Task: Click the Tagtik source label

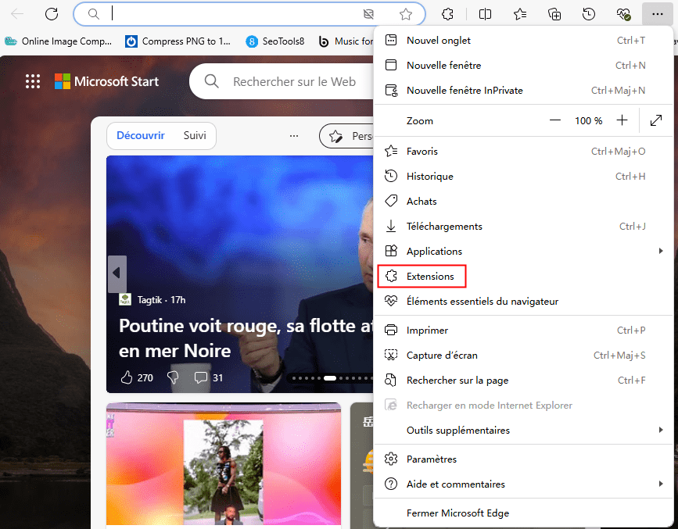Action: [x=149, y=300]
